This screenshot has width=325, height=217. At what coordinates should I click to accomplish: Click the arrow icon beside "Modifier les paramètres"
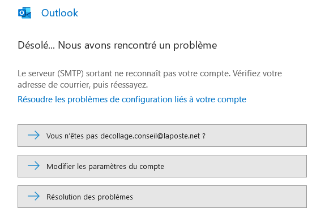(33, 166)
